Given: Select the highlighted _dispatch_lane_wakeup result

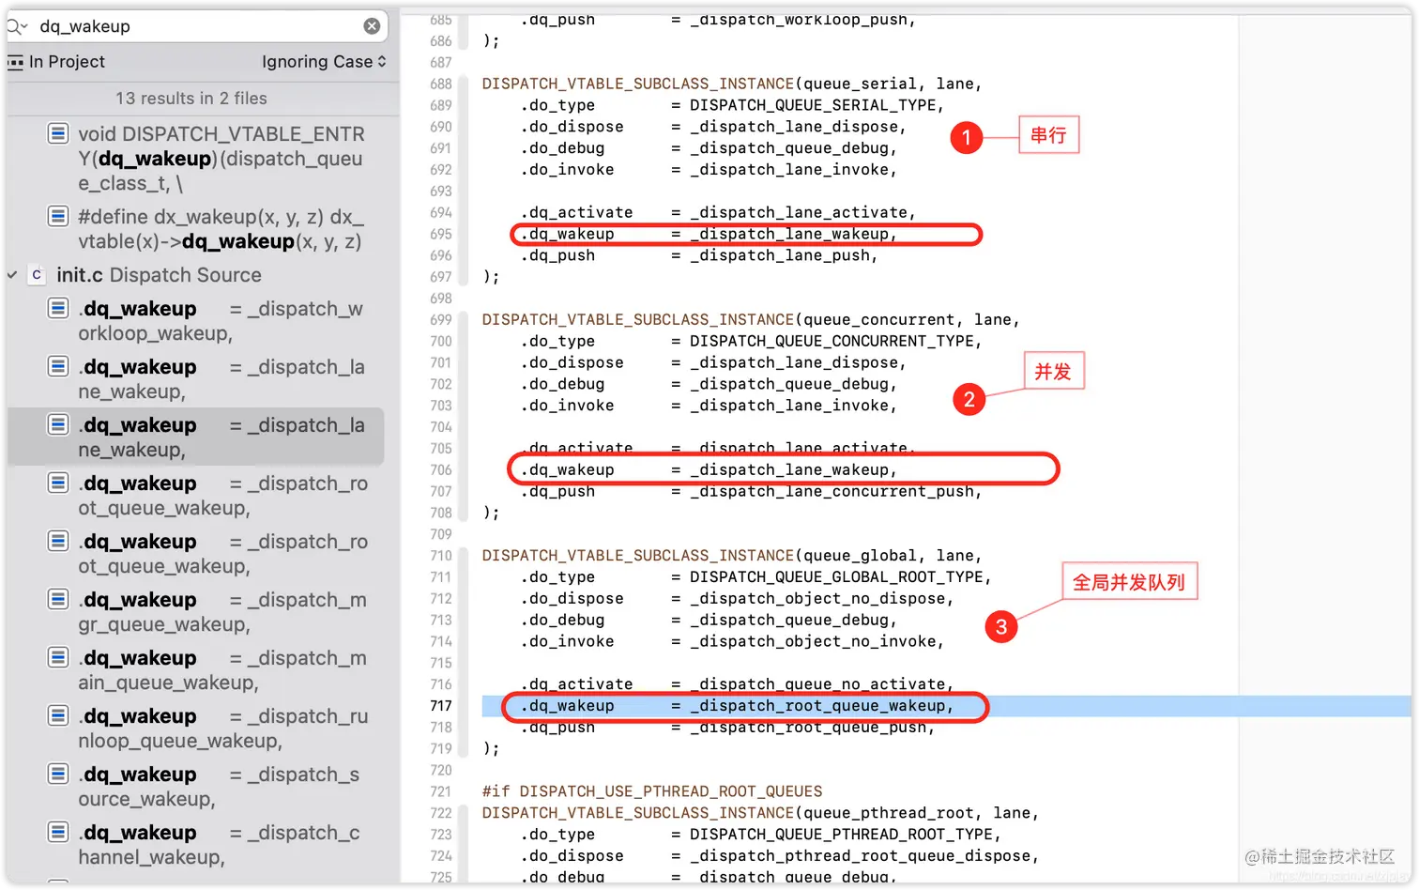Looking at the screenshot, I should (195, 437).
